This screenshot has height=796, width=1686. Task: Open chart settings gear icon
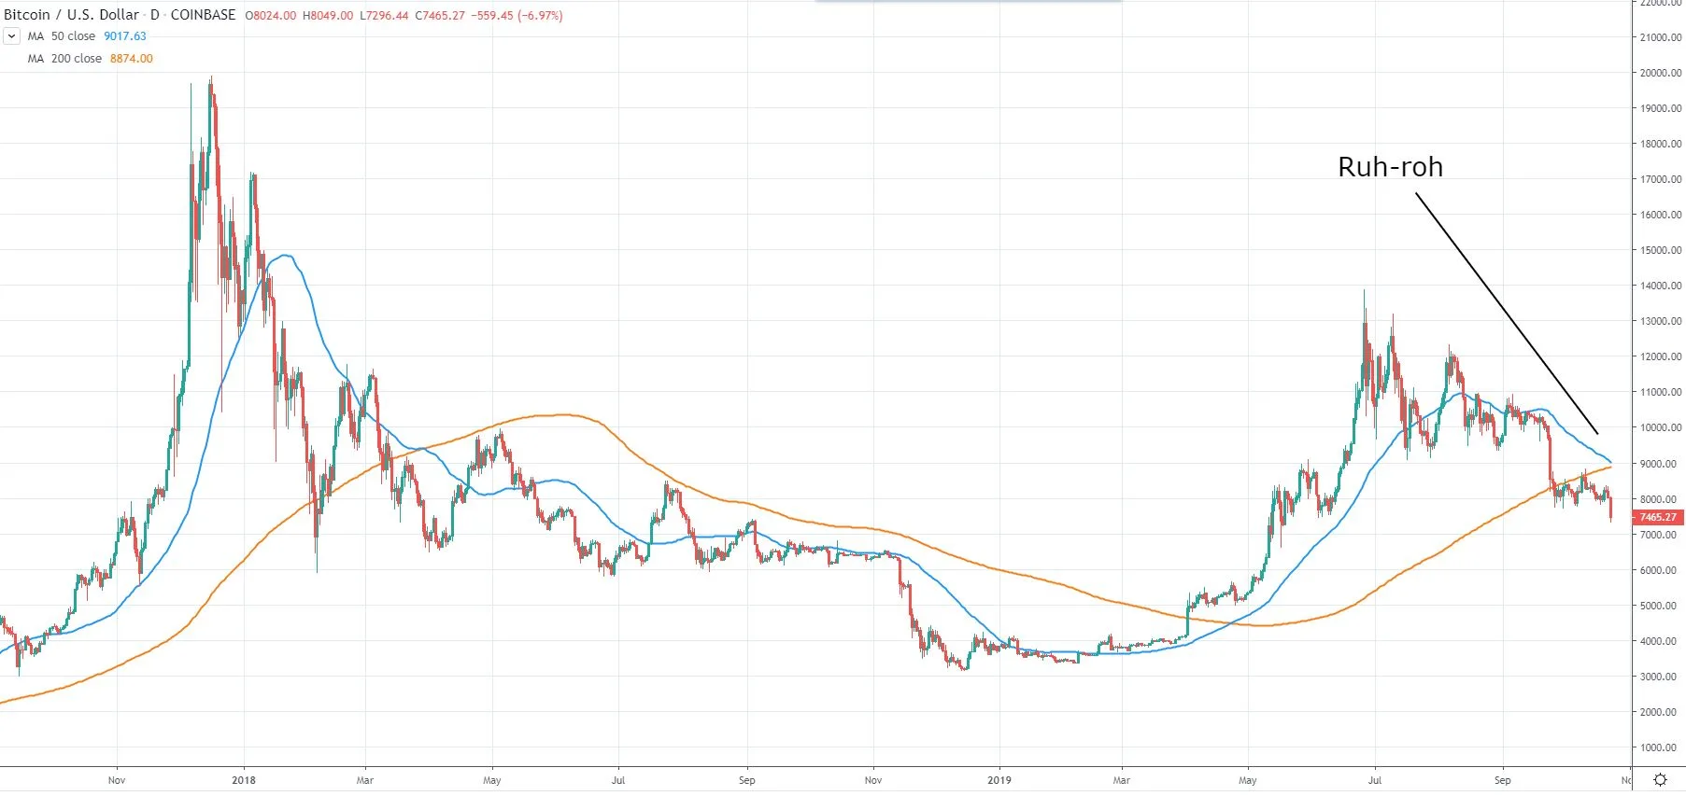(1660, 780)
